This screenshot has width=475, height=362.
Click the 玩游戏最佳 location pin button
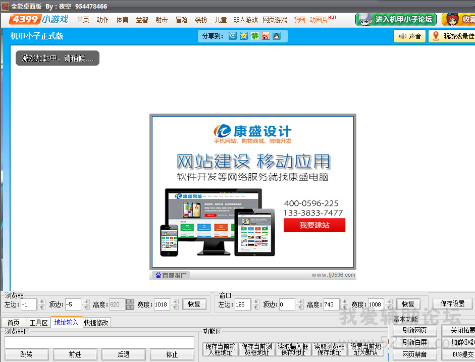click(452, 36)
